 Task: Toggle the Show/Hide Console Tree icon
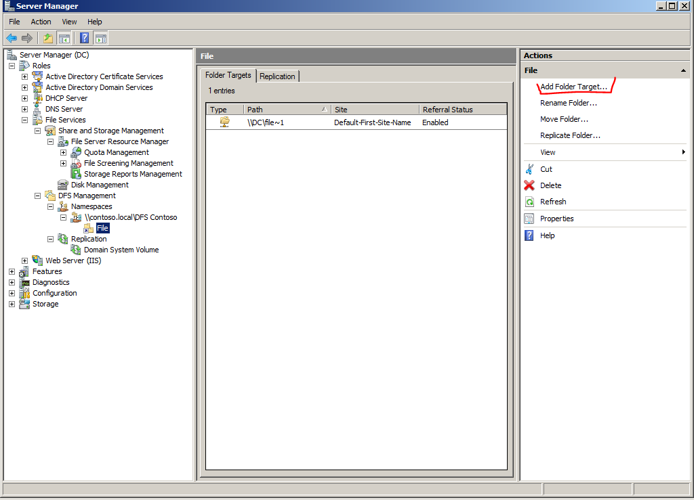(64, 39)
